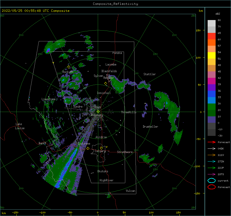Select top light gray swatch near 80 dBZ
The width and height of the screenshot is (231, 216).
pyautogui.click(x=211, y=23)
